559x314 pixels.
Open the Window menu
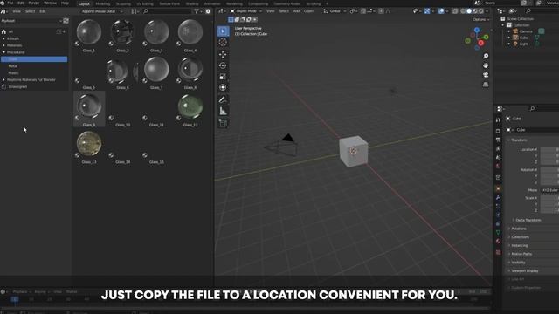point(50,3)
